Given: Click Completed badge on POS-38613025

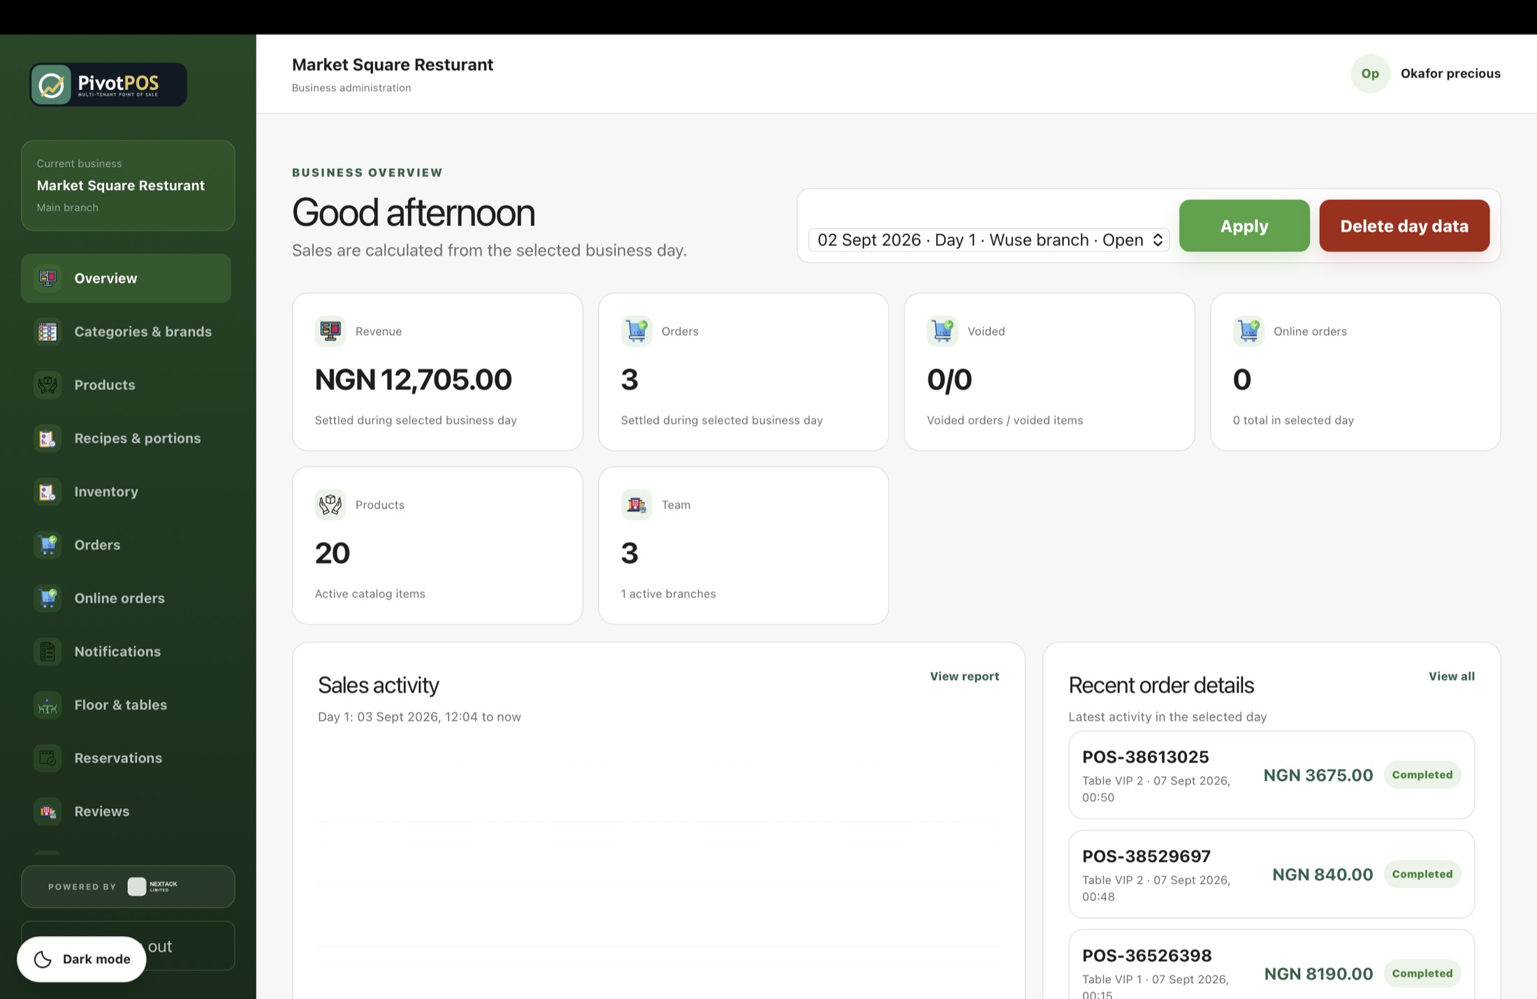Looking at the screenshot, I should (x=1422, y=775).
